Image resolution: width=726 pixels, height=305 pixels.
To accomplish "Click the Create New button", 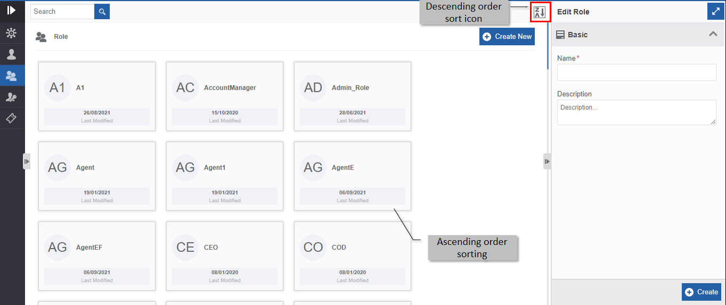I will 507,37.
